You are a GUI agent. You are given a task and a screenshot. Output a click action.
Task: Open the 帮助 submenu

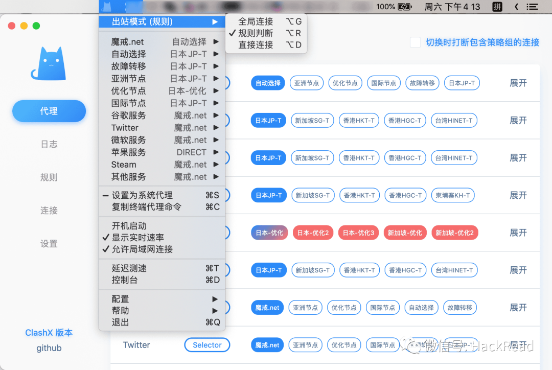click(x=162, y=311)
